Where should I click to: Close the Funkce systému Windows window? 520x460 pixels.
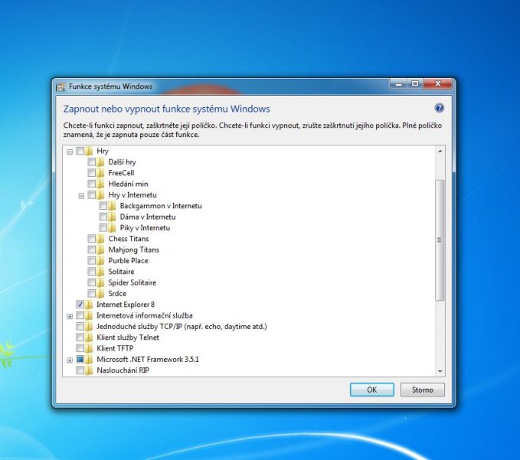coord(438,84)
